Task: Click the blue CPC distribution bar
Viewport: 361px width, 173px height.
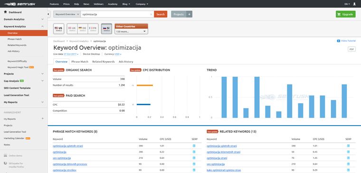Action: pos(143,105)
